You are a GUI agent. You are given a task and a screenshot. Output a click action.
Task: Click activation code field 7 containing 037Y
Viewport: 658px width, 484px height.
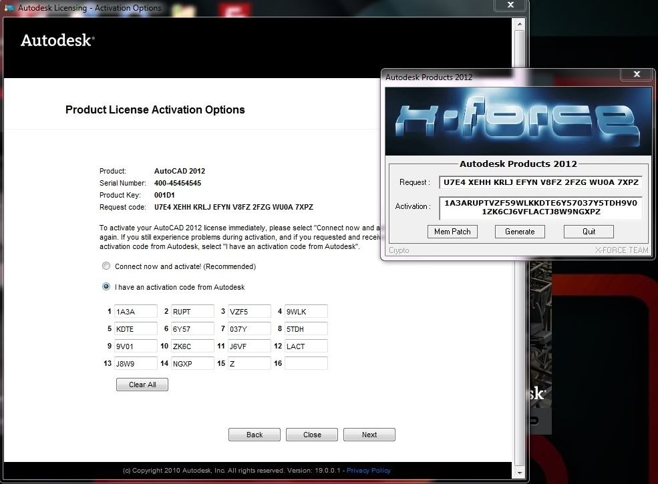(x=249, y=328)
